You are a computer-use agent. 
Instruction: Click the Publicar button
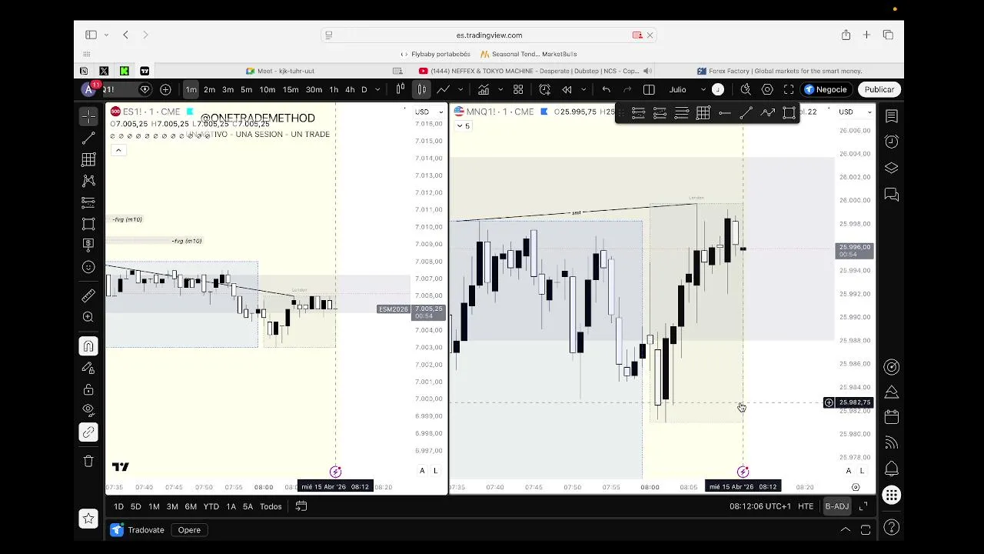click(879, 90)
